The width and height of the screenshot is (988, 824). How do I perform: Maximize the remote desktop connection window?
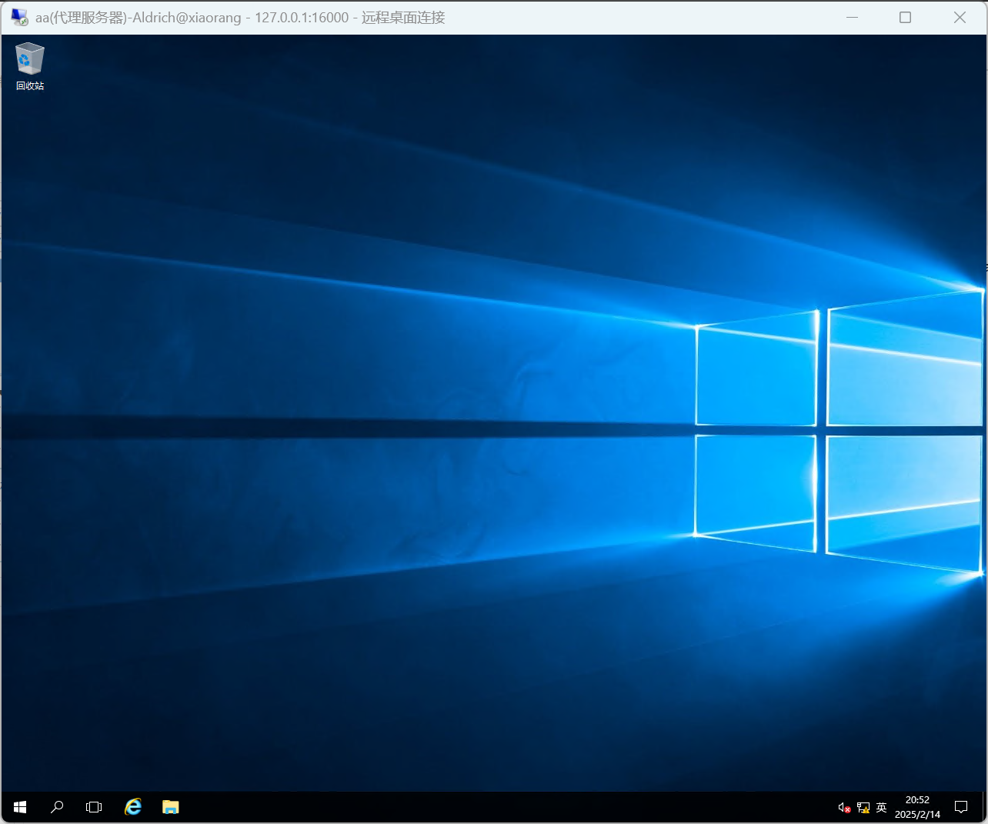[x=906, y=17]
